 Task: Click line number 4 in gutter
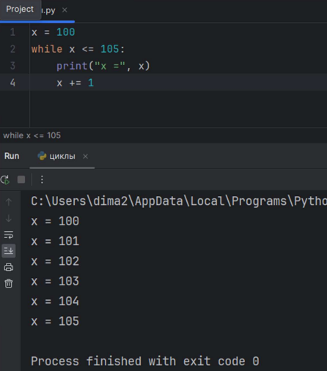tap(12, 83)
